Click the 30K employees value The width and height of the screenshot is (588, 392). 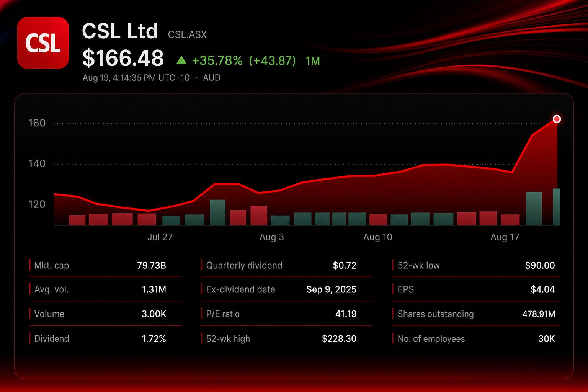[x=547, y=339]
